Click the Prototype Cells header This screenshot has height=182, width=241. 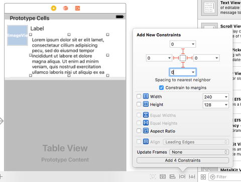(x=30, y=18)
